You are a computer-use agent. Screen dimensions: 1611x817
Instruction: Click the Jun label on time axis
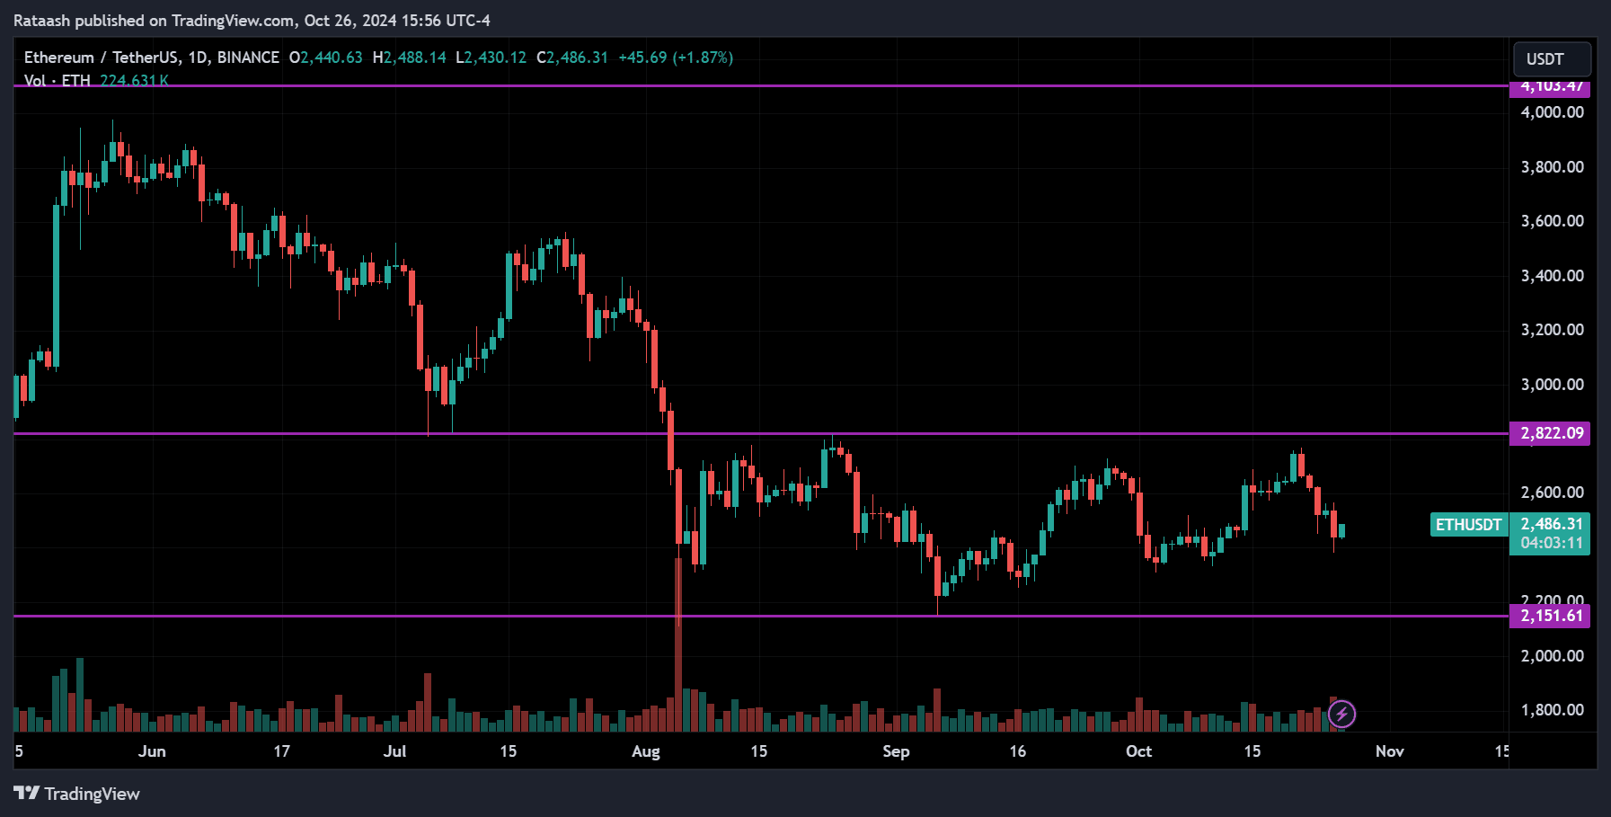(152, 751)
